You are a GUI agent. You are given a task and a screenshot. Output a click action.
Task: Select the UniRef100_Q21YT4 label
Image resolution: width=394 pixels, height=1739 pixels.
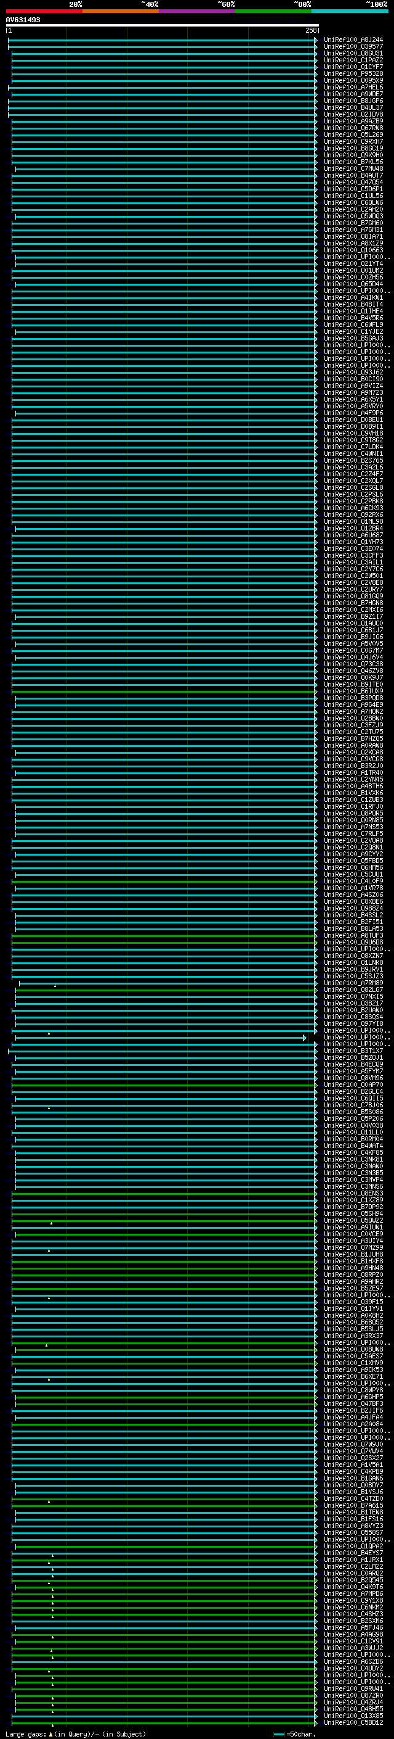pos(353,263)
